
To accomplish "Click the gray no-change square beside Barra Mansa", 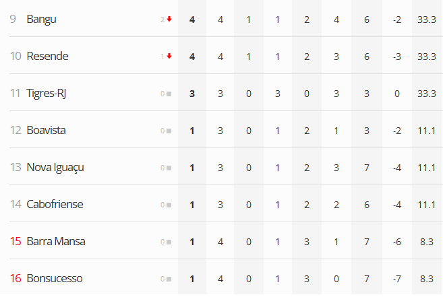I will coord(169,242).
